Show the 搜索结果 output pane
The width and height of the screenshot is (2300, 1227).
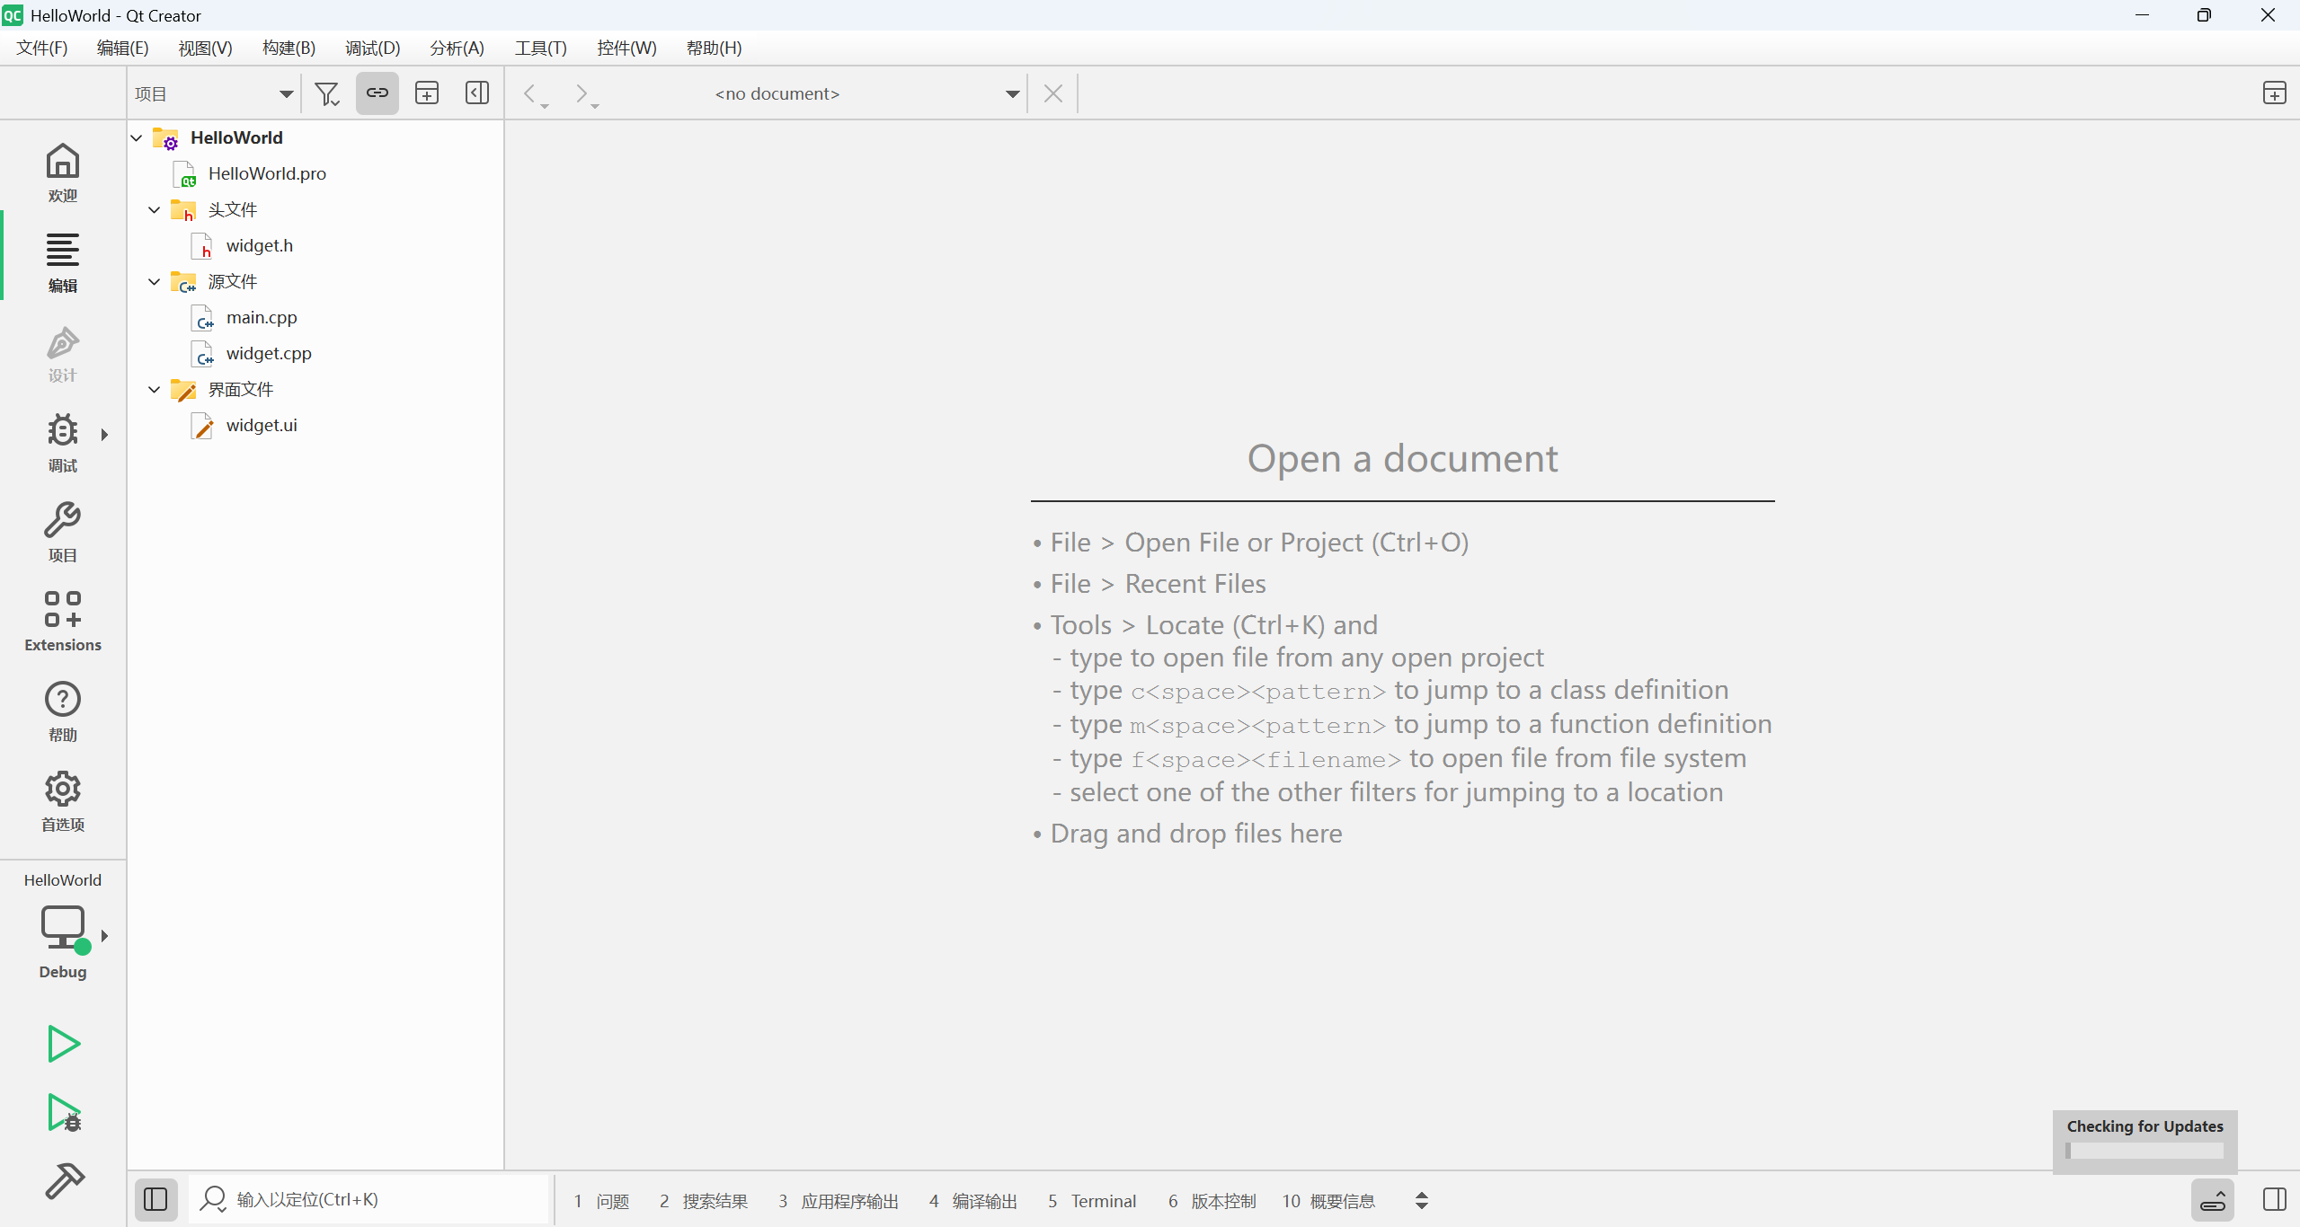[x=703, y=1201]
